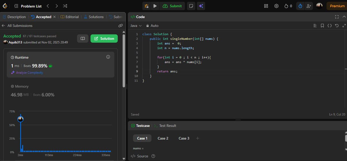Expand editor with diagonal arrows icon
347x161 pixels.
coord(344,26)
